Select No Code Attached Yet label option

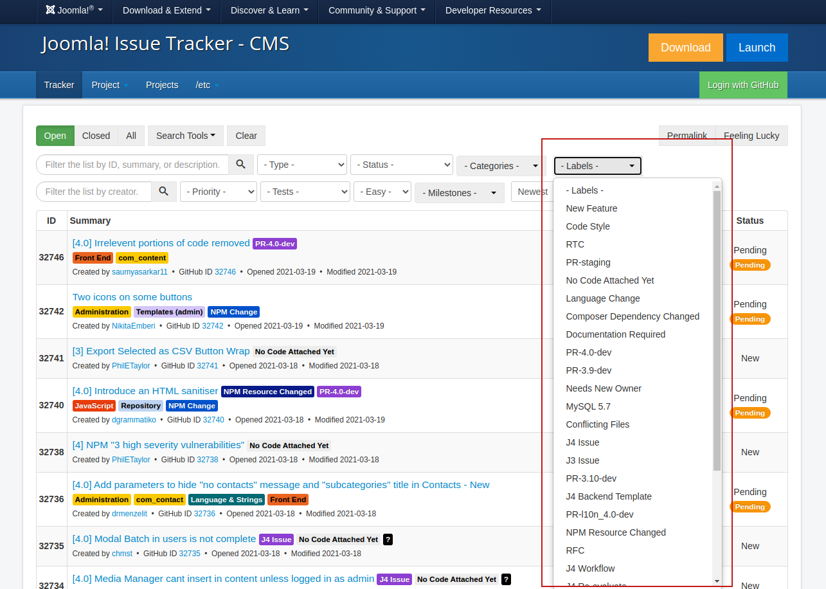[x=633, y=280]
